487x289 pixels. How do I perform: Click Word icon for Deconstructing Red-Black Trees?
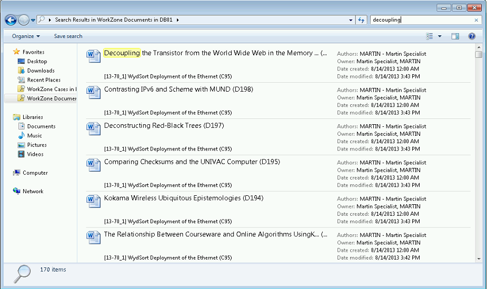coord(93,128)
